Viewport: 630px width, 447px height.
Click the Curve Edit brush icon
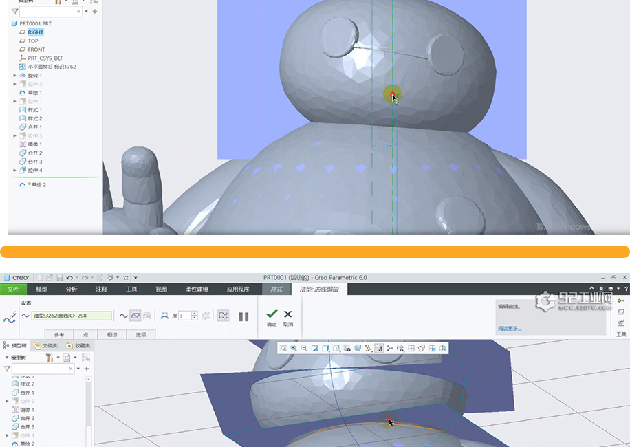[10, 317]
